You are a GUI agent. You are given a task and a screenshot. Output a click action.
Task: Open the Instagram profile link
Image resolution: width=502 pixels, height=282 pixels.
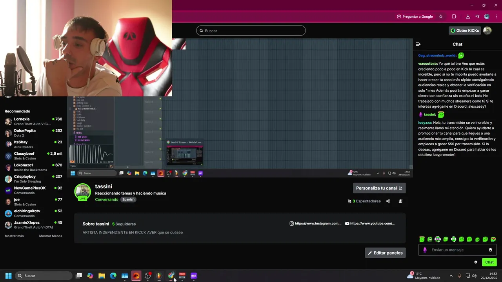[x=316, y=224]
